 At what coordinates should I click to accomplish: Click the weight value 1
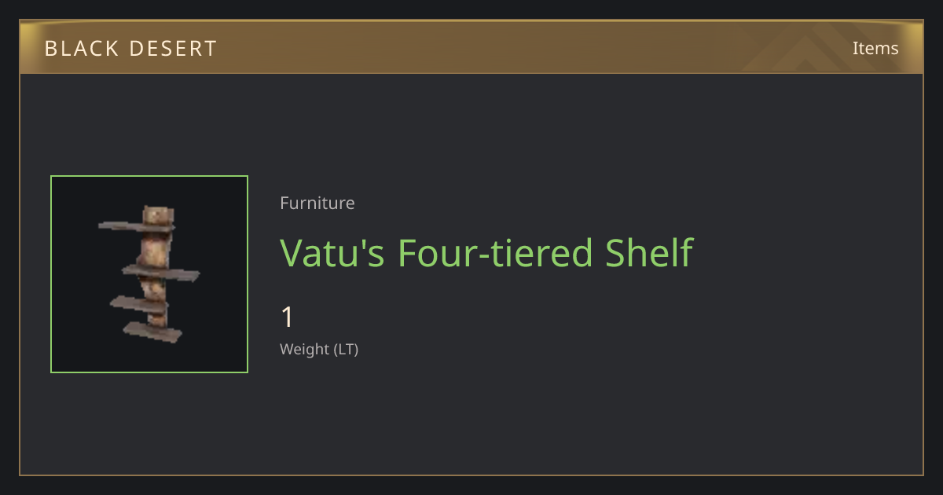[x=288, y=317]
